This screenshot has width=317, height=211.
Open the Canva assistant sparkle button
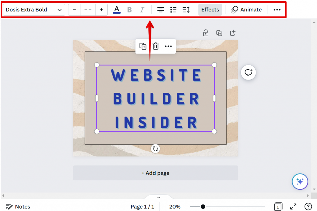tap(300, 182)
